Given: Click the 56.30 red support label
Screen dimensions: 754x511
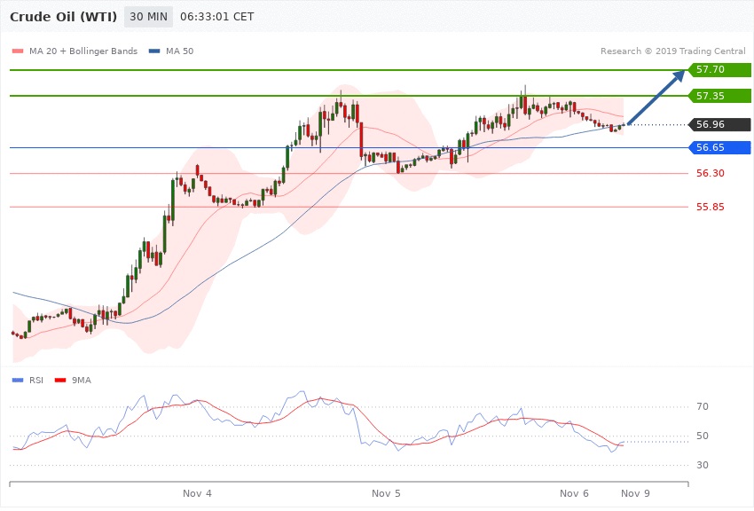Looking at the screenshot, I should (710, 173).
